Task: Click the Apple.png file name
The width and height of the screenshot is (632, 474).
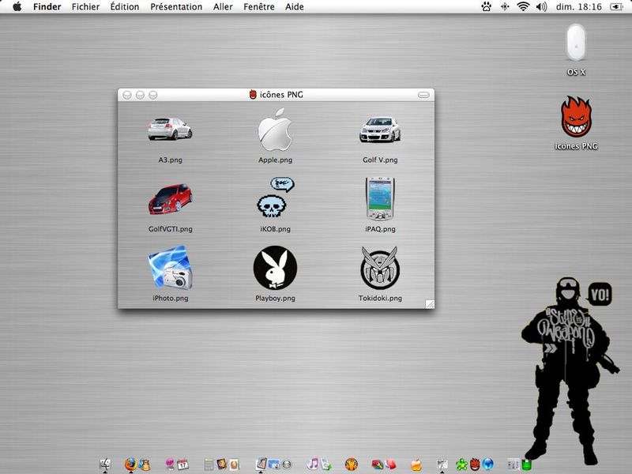Action: coord(275,160)
